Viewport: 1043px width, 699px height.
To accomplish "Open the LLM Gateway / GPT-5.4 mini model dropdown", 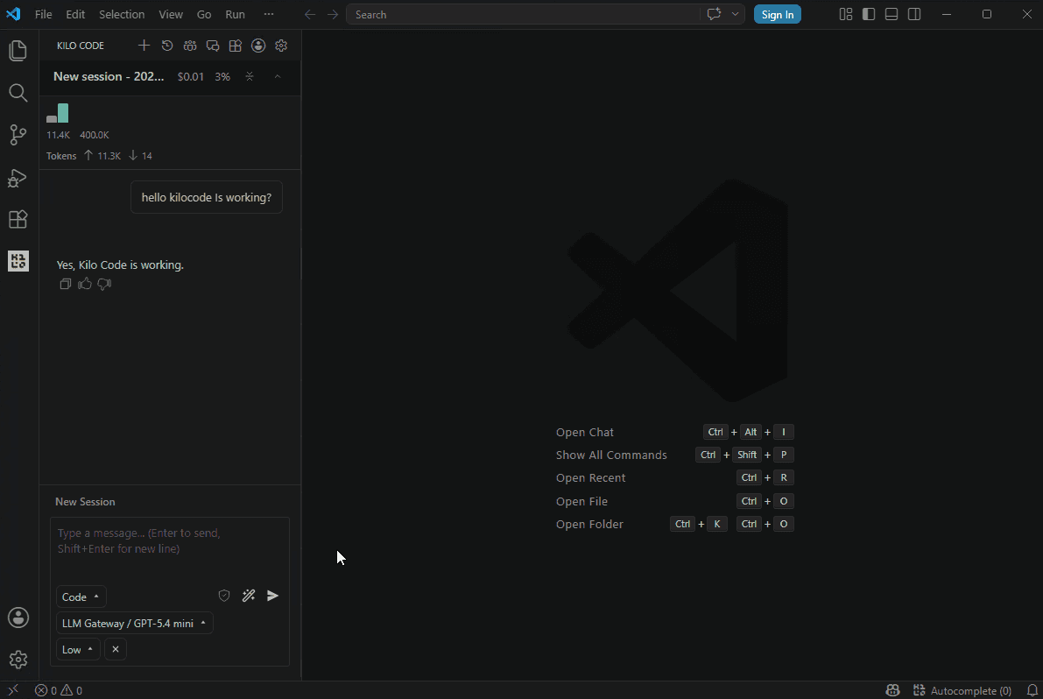I will tap(134, 623).
